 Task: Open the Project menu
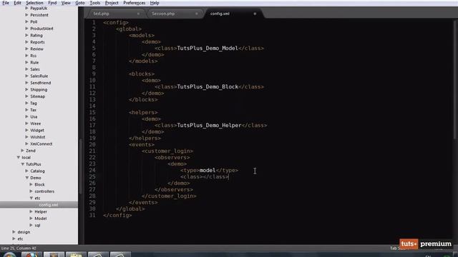click(x=112, y=3)
